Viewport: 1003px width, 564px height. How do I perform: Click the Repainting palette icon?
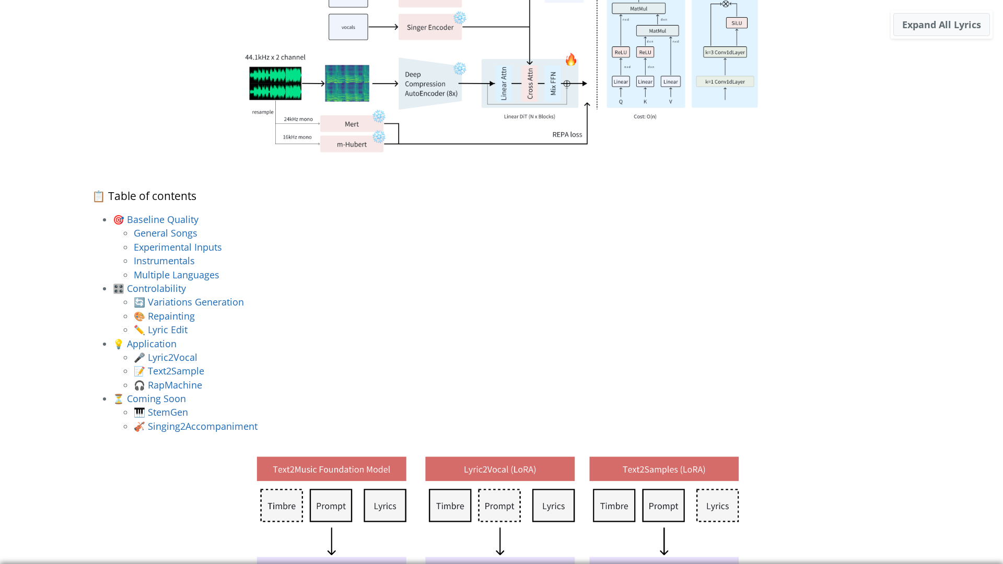click(x=139, y=316)
